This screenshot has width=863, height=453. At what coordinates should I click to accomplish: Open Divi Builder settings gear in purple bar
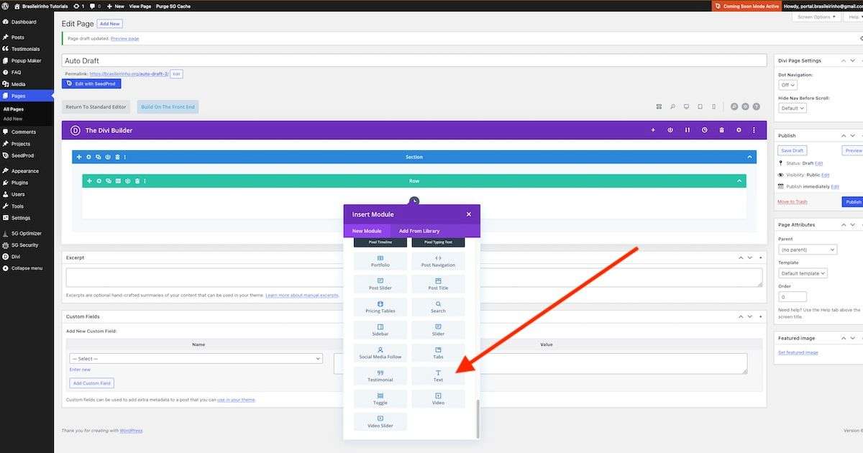pos(738,130)
